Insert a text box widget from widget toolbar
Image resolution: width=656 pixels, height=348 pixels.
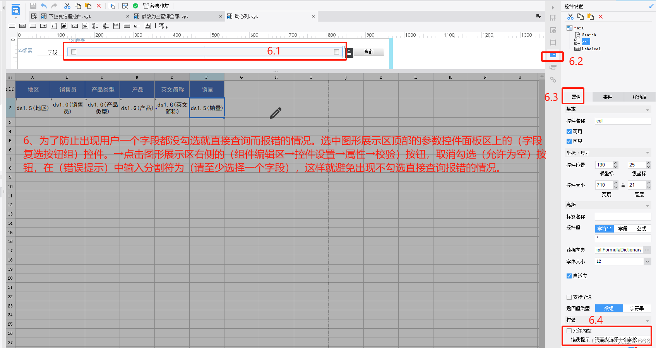[12, 26]
